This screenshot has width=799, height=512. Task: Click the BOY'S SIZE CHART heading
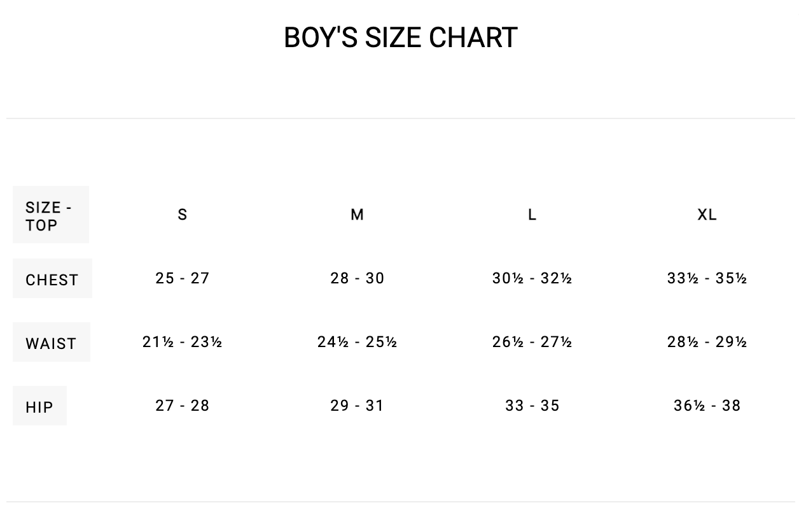tap(400, 38)
